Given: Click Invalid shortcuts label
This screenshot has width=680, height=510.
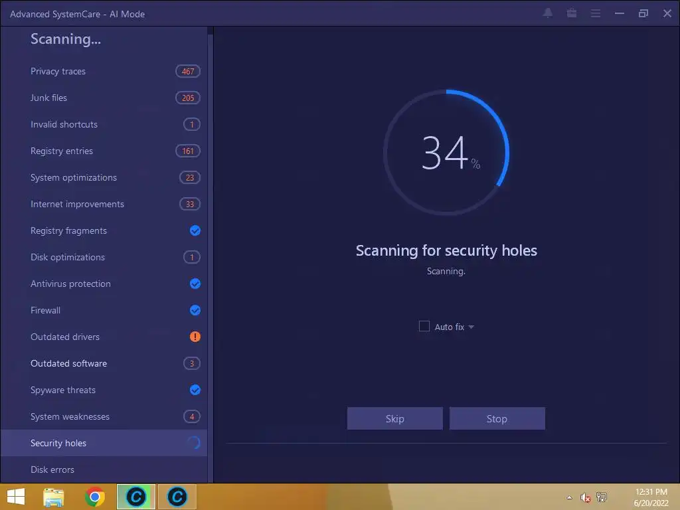Looking at the screenshot, I should (x=64, y=124).
